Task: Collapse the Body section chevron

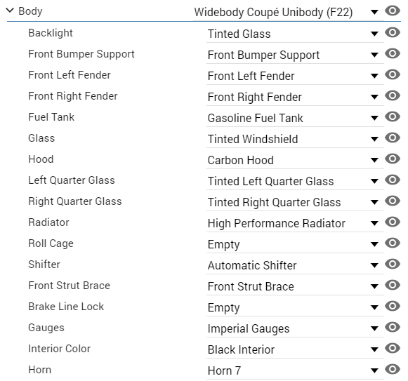Action: point(10,11)
